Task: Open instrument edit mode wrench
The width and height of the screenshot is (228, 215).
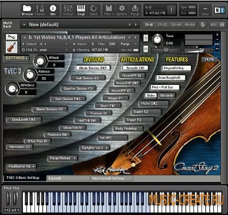Action: [11, 37]
